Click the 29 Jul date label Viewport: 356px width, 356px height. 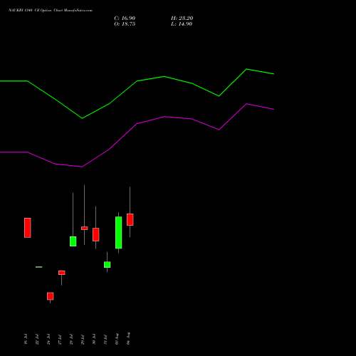coord(83,339)
